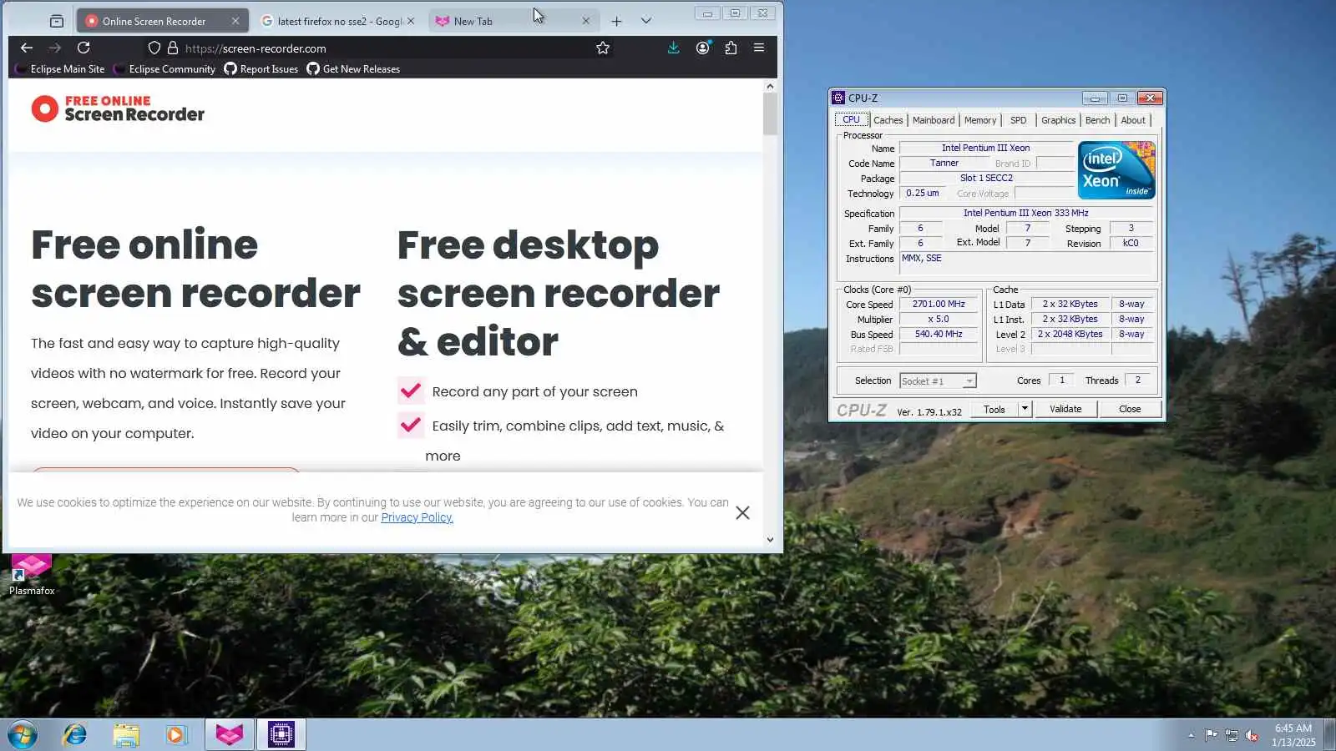Open the tab overview icon left of tabs

57,21
